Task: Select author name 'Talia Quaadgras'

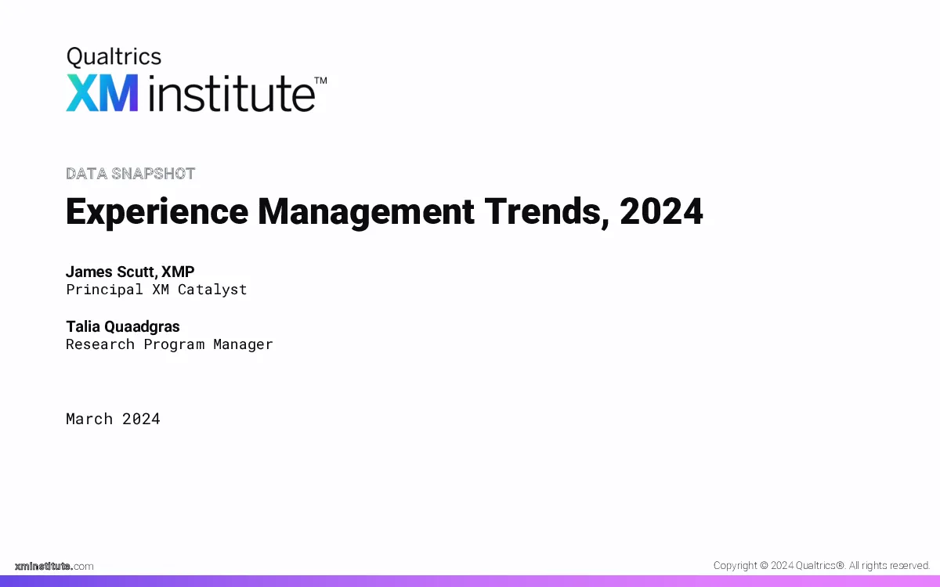Action: coord(123,326)
